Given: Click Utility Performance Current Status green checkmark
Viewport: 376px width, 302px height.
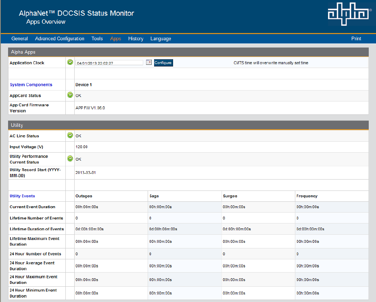Looking at the screenshot, I should click(x=70, y=159).
